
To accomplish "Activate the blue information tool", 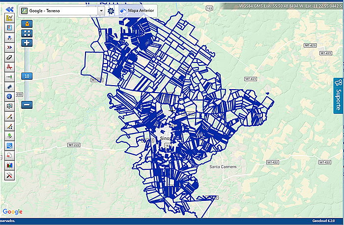I will [x=9, y=96].
